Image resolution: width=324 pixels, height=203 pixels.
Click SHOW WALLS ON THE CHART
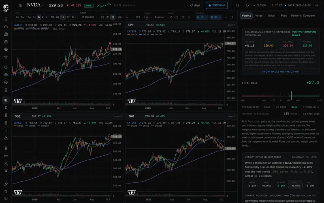click(x=281, y=71)
